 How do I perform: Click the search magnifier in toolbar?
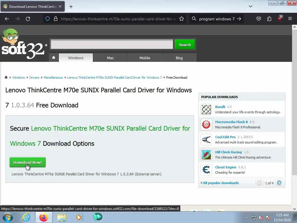194,19
